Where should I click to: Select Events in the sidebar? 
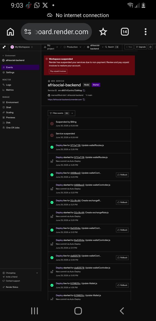coord(20,67)
